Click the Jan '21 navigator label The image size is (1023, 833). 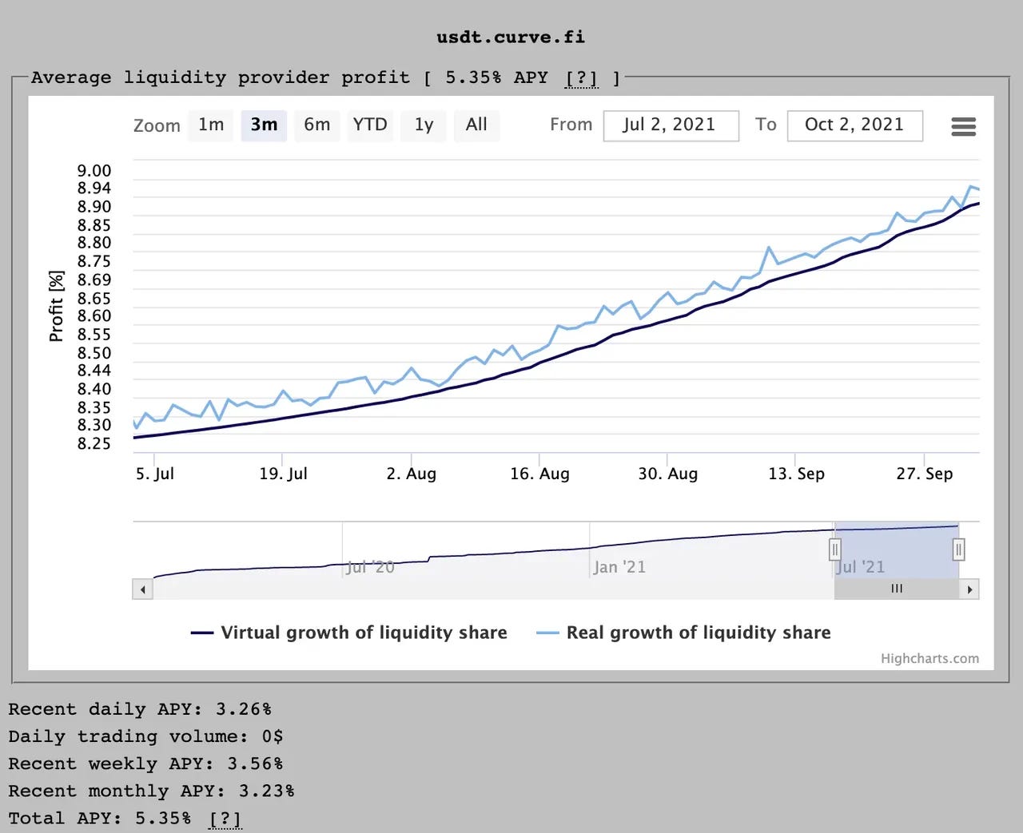tap(619, 567)
